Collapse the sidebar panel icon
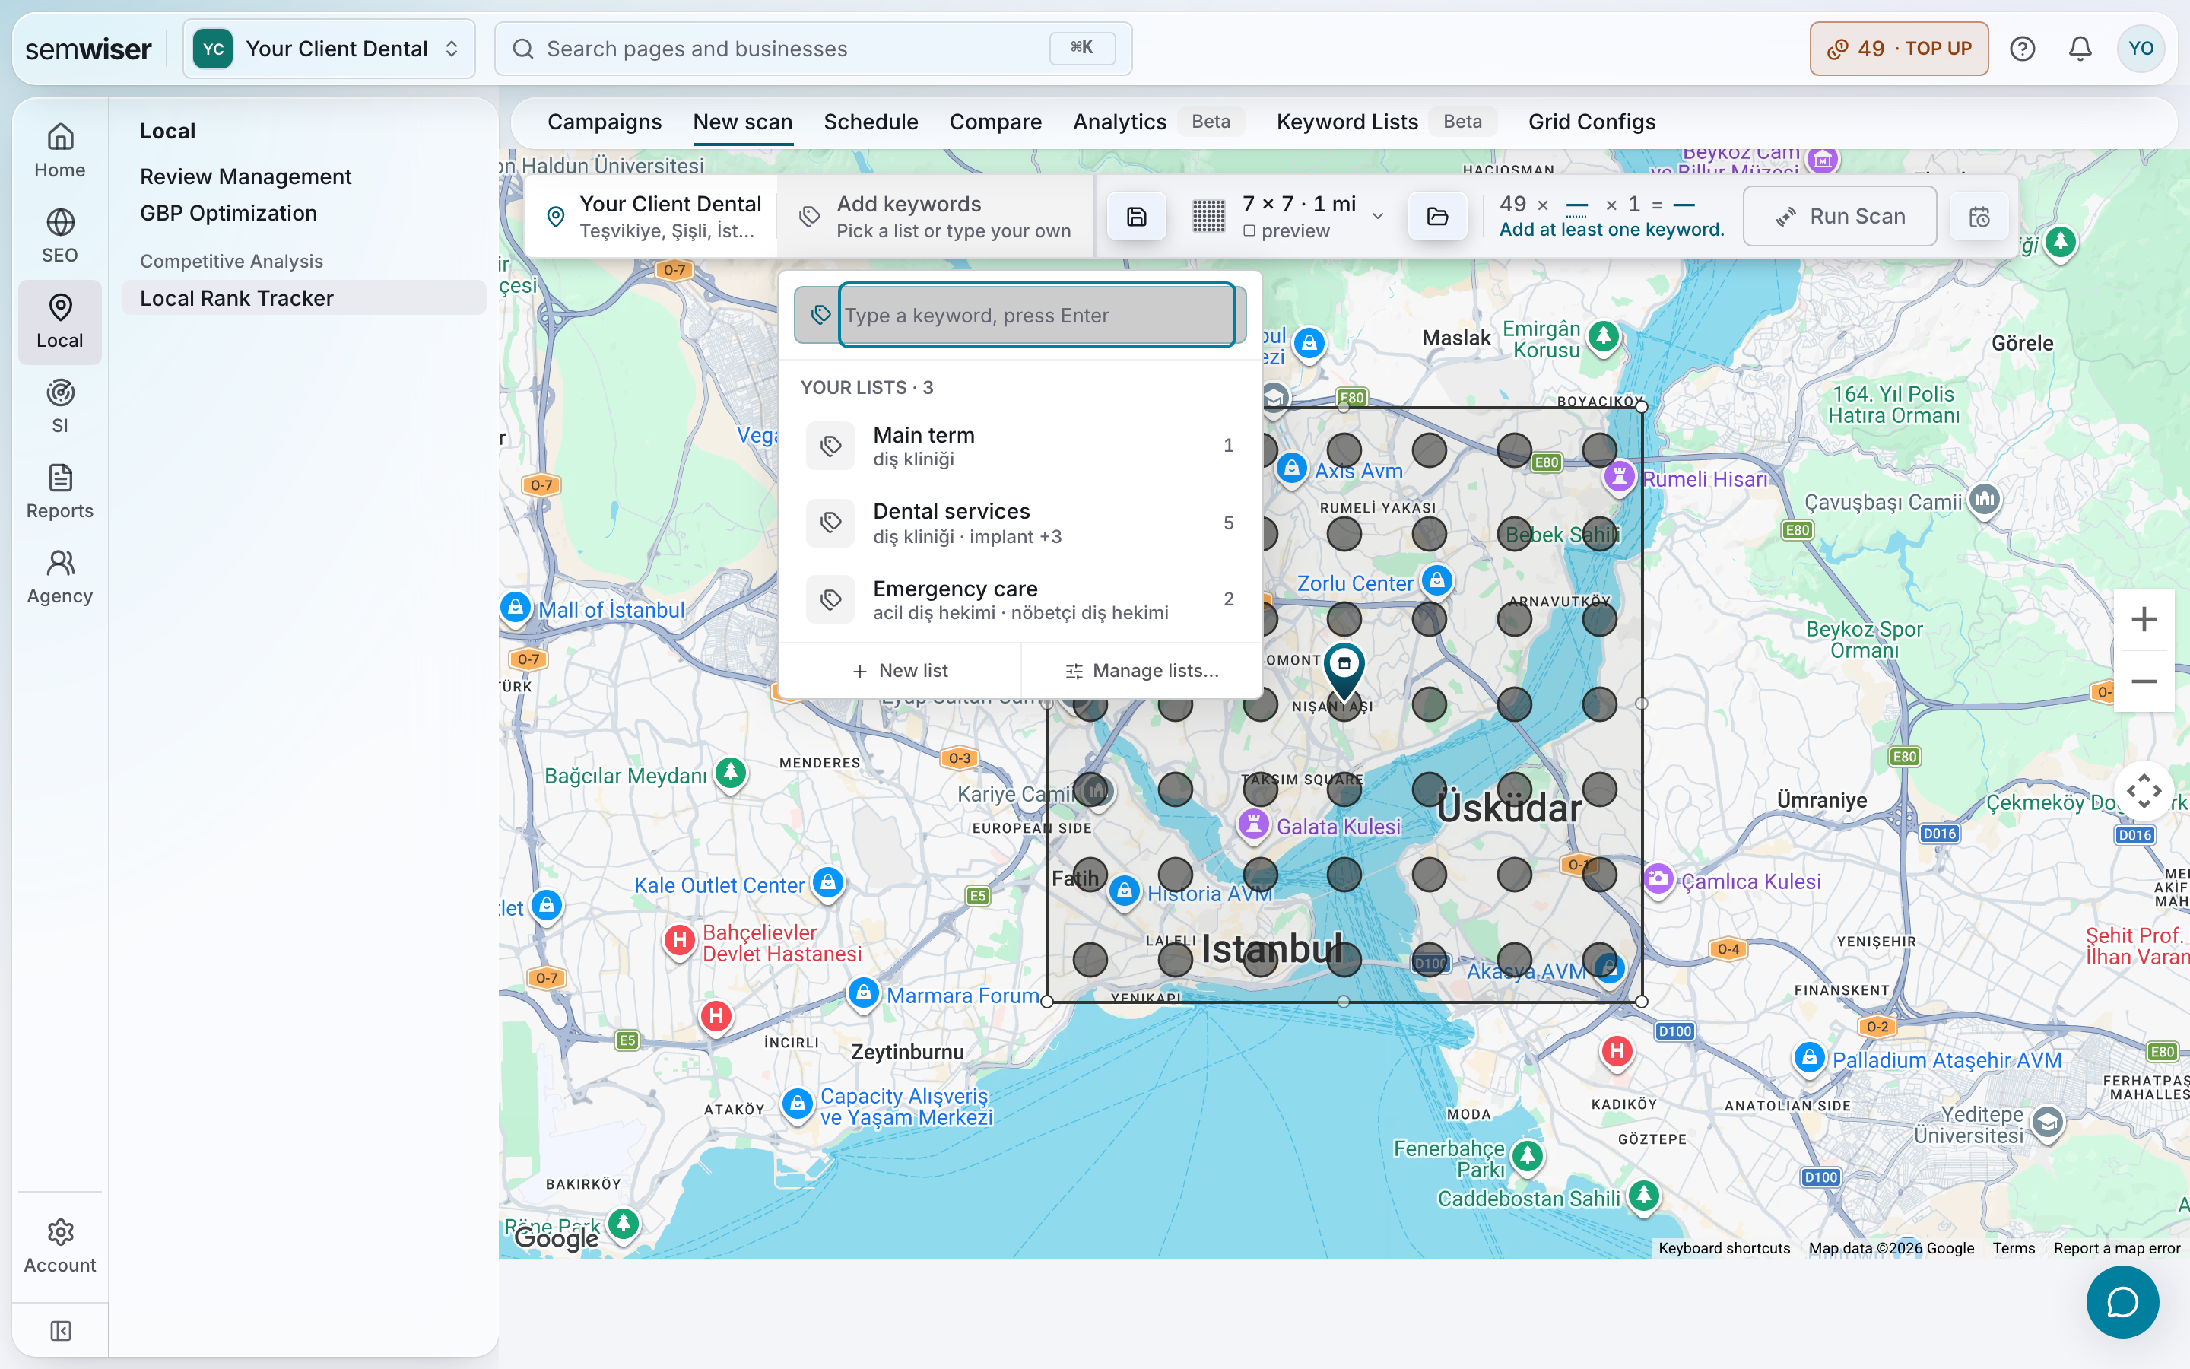Screen dimensions: 2190x1369 pos(60,1330)
